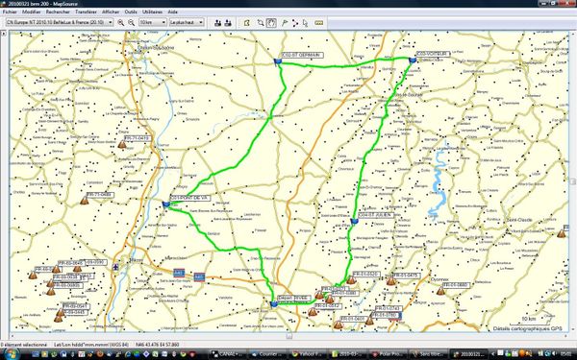The image size is (577, 360).
Task: Click the C04-ST JULIEN waypoint flag
Action: tap(354, 221)
